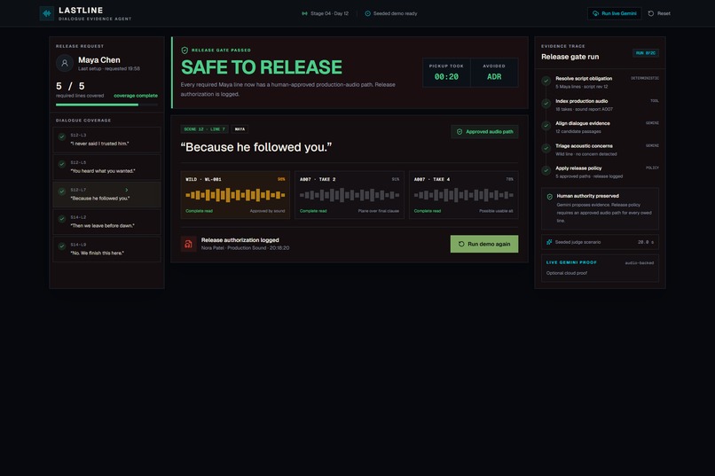Click the red release authorization log icon
Image resolution: width=715 pixels, height=476 pixels.
[188, 244]
